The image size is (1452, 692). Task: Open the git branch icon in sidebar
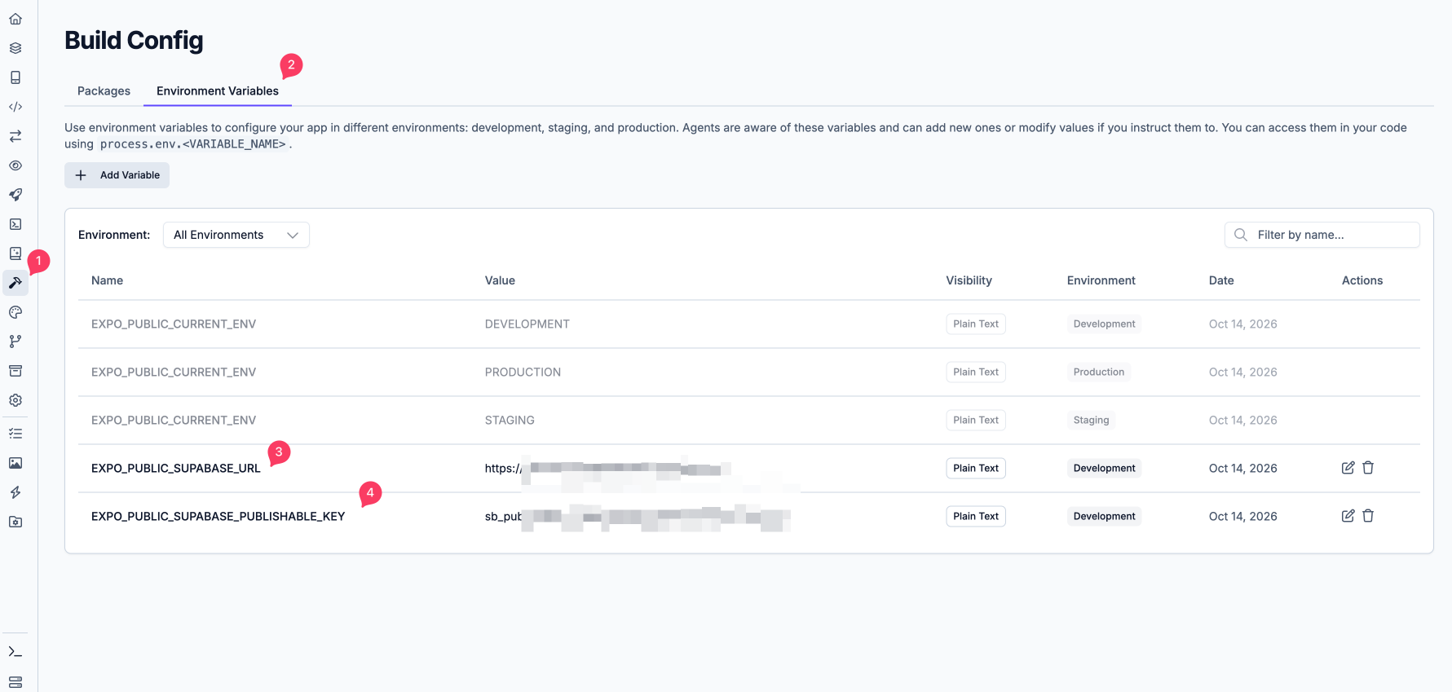(x=15, y=342)
